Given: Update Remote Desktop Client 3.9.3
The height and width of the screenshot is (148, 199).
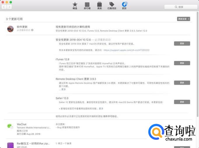Looking at the screenshot, I should point(182,83).
